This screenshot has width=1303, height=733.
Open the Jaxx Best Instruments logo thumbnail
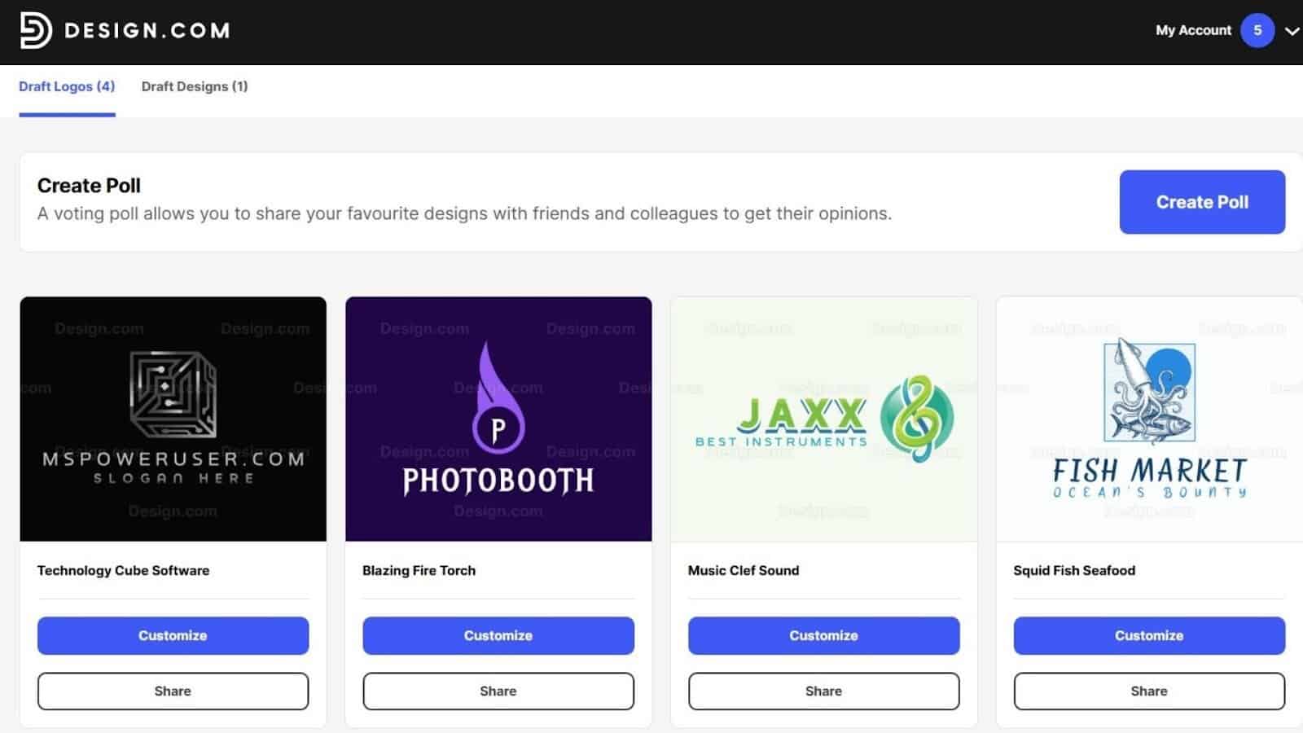pyautogui.click(x=823, y=419)
